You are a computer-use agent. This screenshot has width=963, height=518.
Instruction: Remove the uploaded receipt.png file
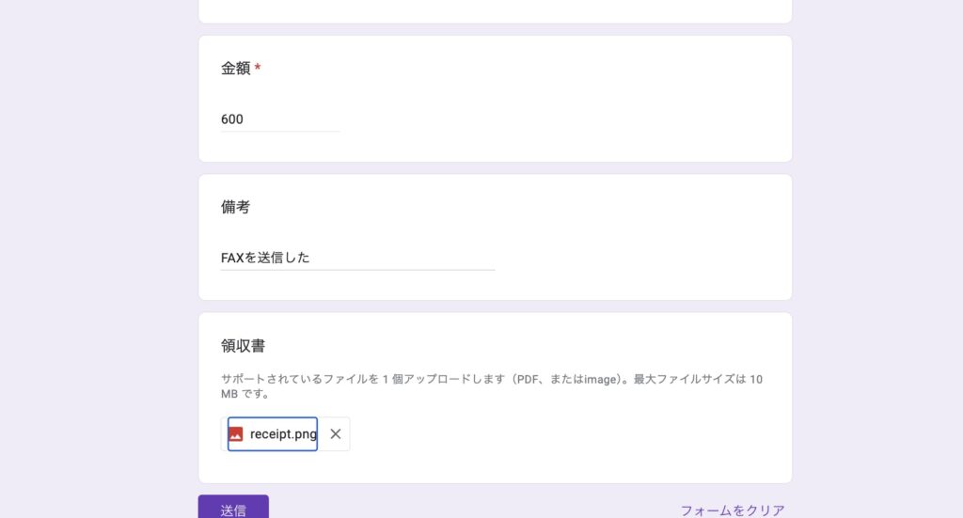[335, 434]
